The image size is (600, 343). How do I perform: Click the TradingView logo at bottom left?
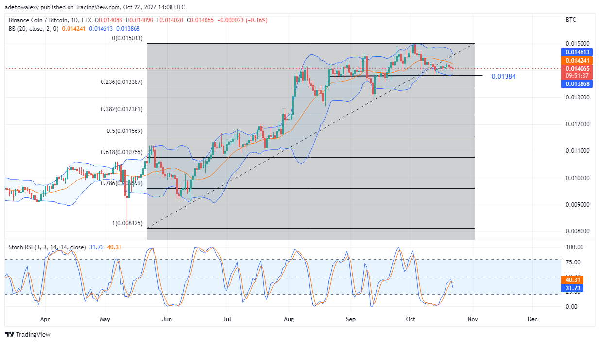[x=28, y=335]
